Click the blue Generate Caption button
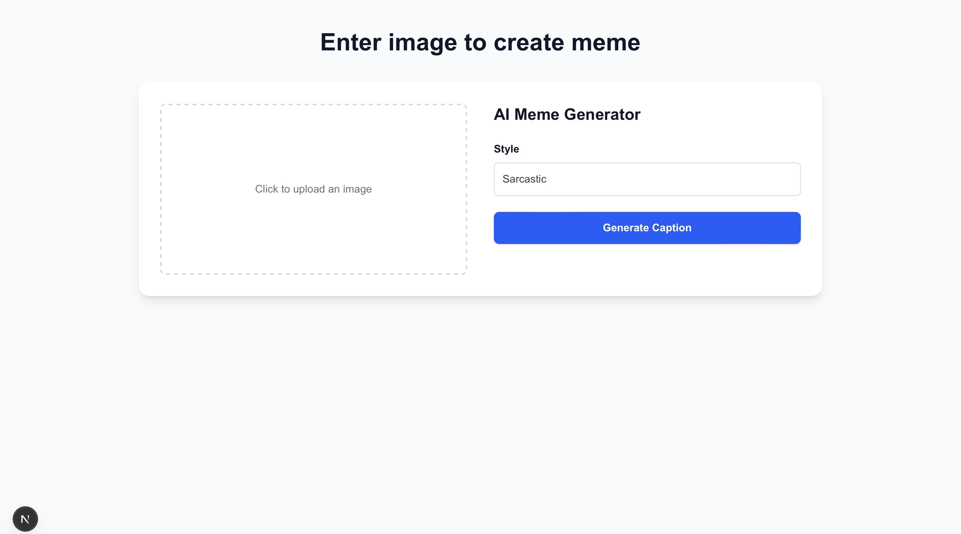The image size is (961, 534). (647, 228)
